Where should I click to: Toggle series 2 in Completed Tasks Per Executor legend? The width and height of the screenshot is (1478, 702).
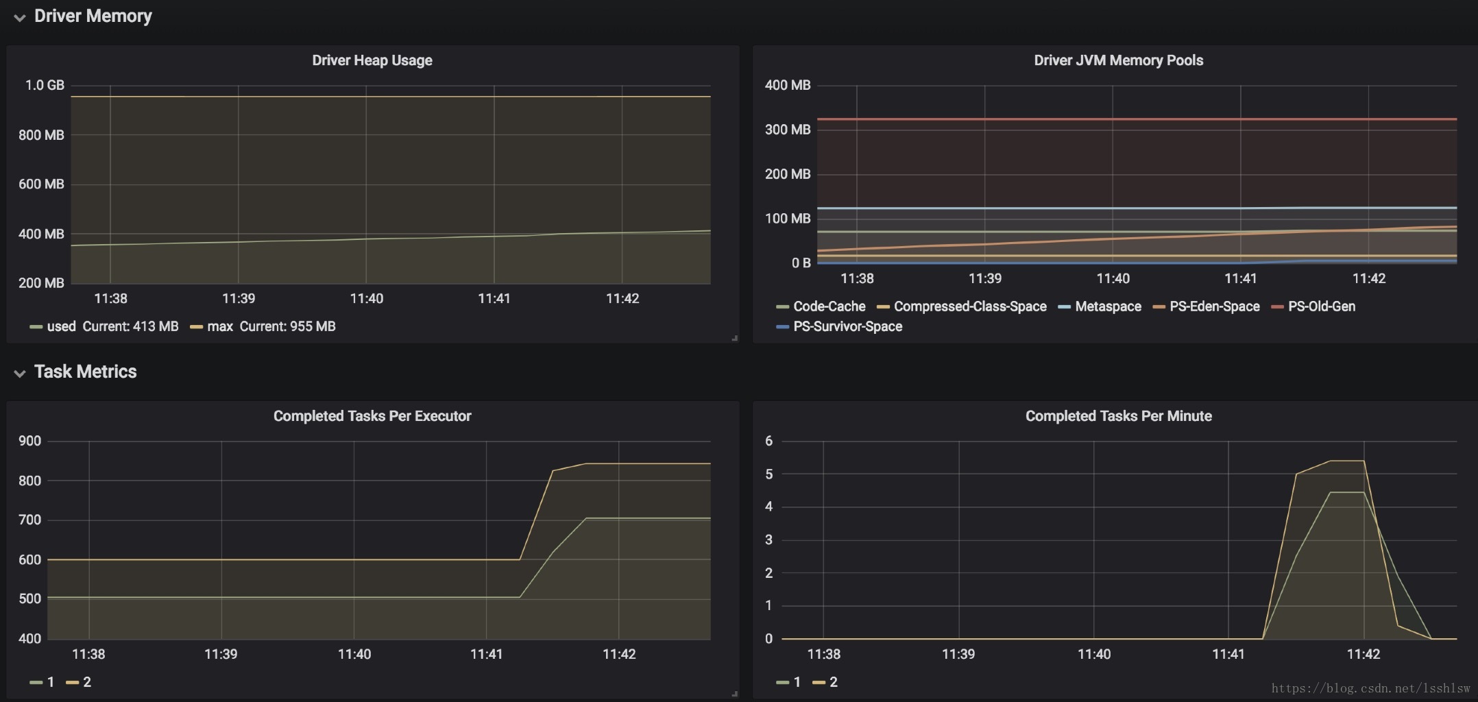pos(87,682)
